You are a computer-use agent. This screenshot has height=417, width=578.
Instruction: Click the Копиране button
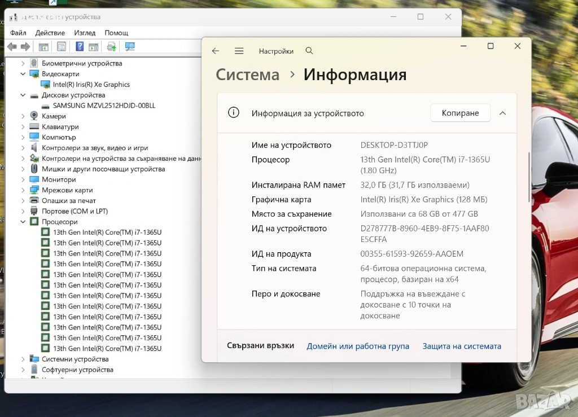[x=460, y=113]
